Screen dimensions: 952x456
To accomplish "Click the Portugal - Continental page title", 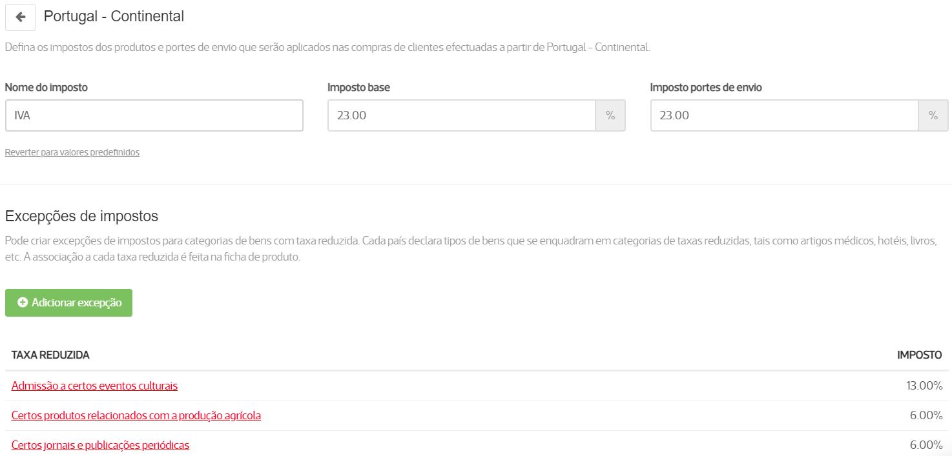I will pyautogui.click(x=114, y=16).
